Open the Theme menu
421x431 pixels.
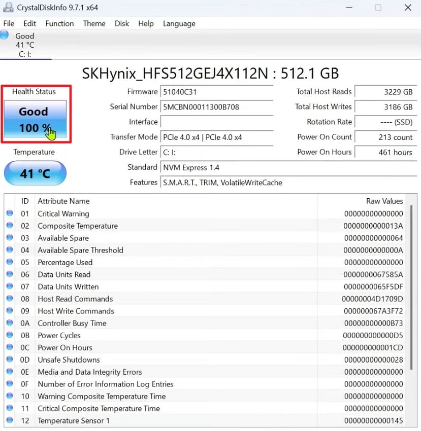(94, 23)
